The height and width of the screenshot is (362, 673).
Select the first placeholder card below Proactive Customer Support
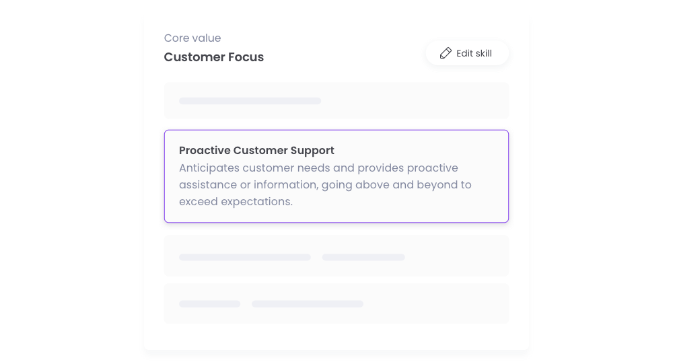336,256
